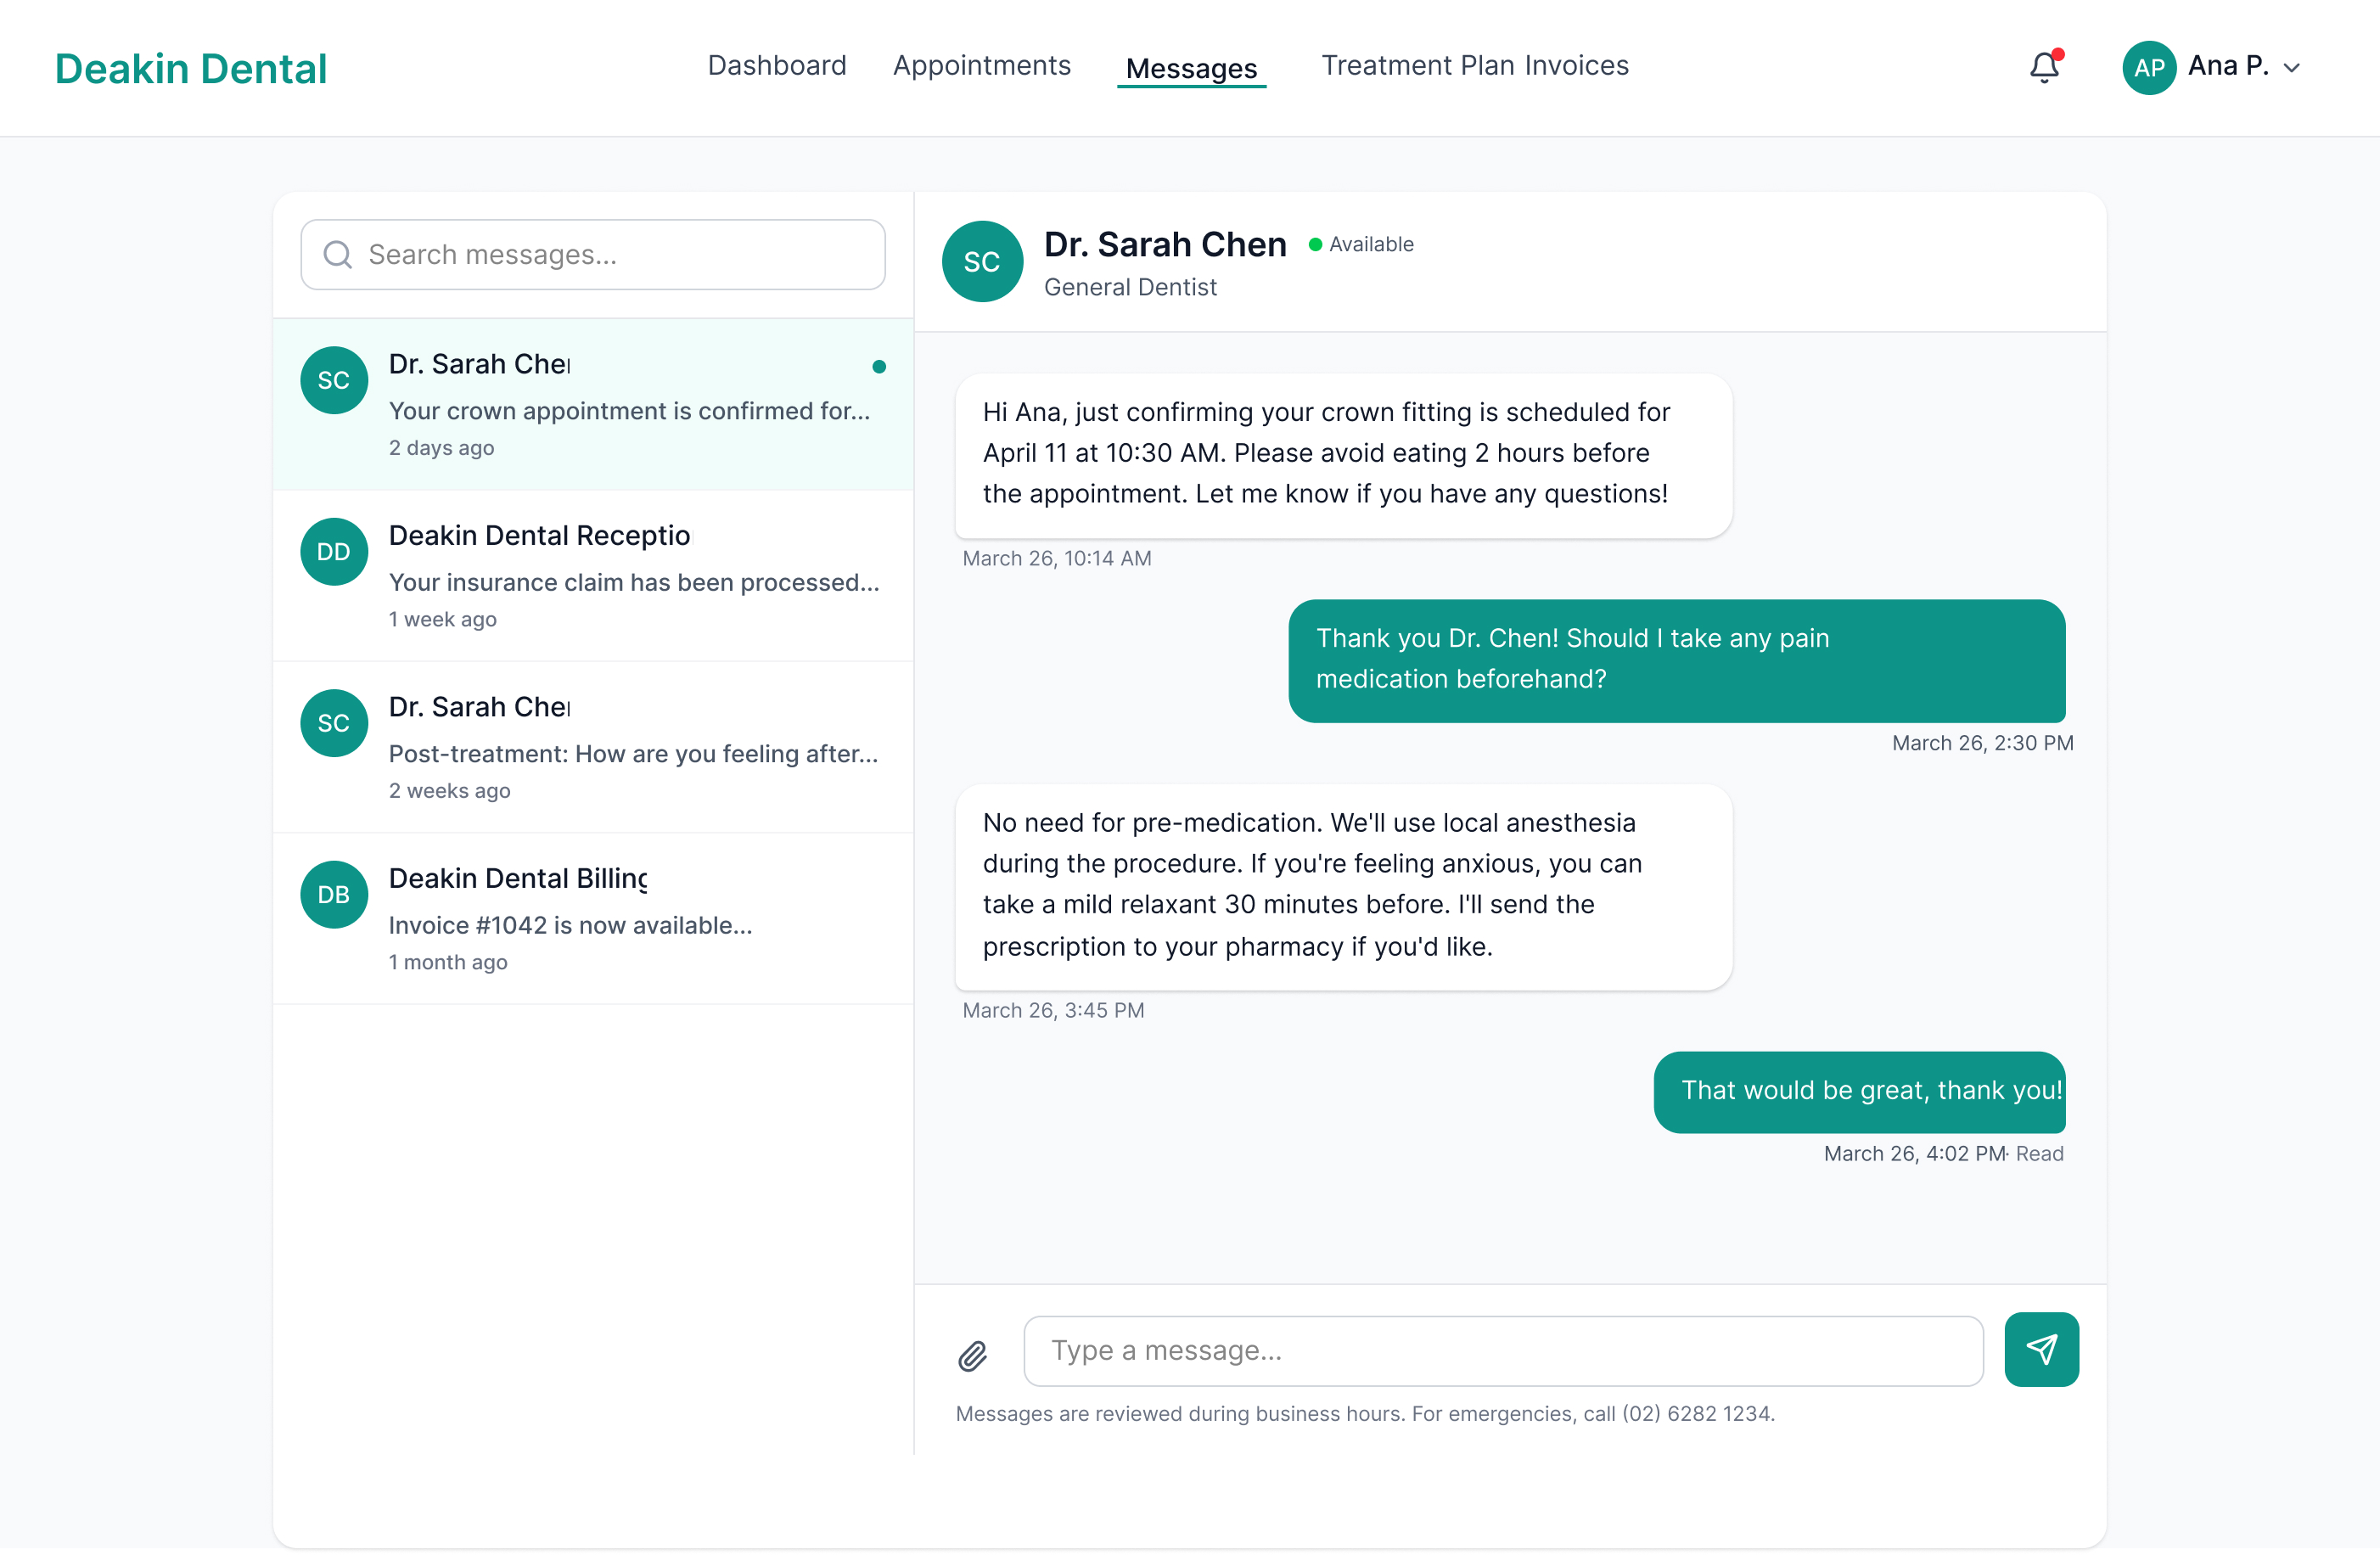Open crown appointment conversation with Dr. Chen
2380x1555 pixels.
[x=593, y=404]
